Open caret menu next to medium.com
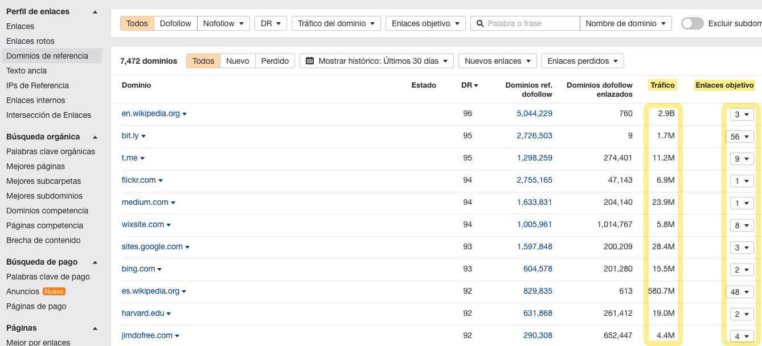 (x=173, y=203)
